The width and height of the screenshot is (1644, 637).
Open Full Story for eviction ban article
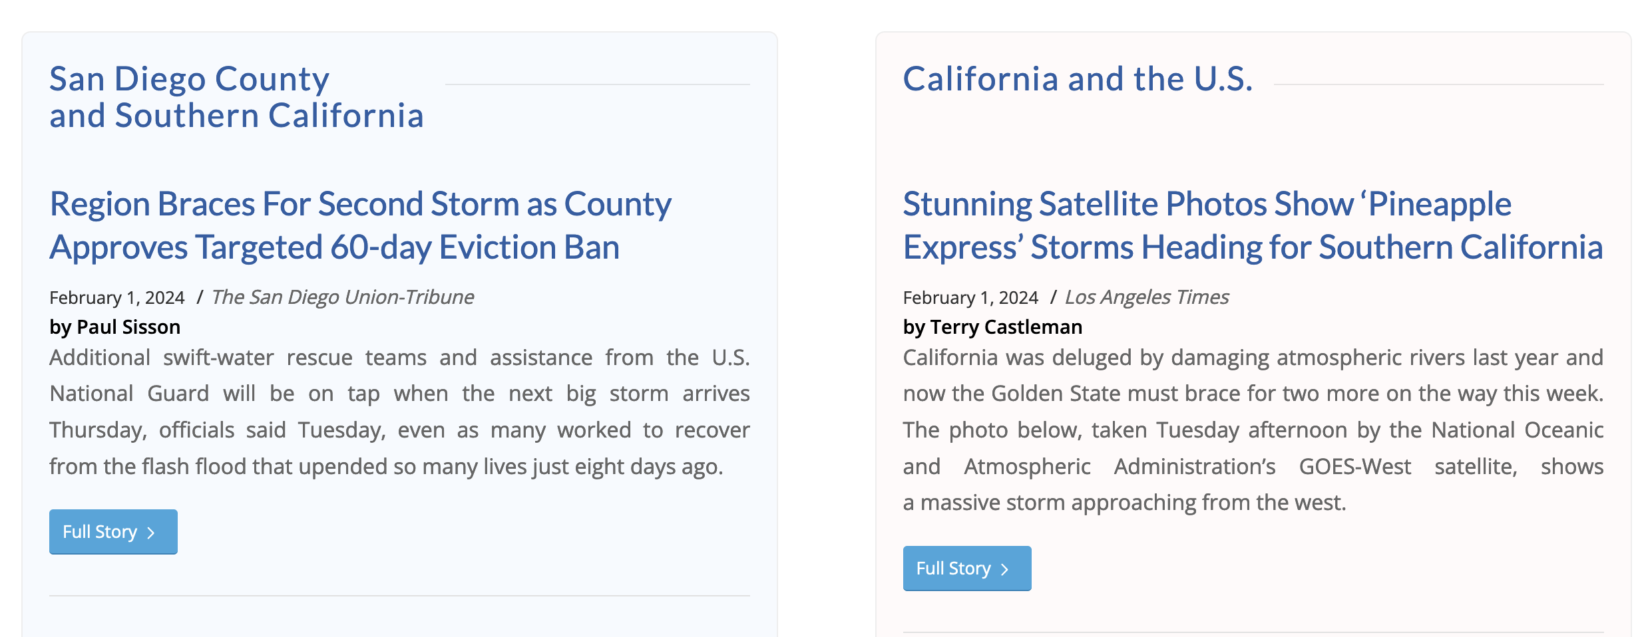coord(113,531)
